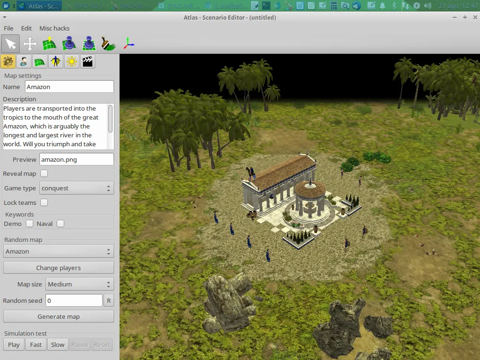Viewport: 480px width, 360px height.
Task: Open the Edit menu
Action: 26,28
